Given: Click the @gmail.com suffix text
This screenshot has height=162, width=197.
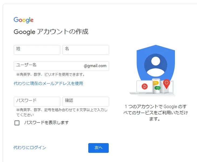Looking at the screenshot, I should pos(95,66).
